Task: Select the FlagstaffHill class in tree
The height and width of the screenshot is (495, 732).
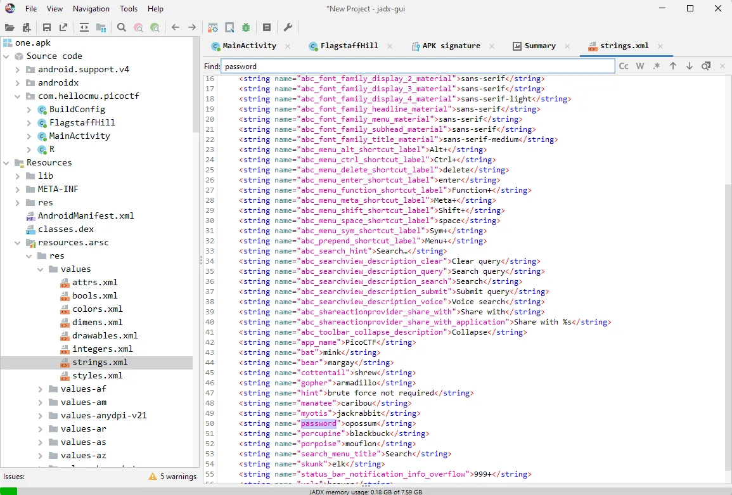Action: tap(82, 122)
